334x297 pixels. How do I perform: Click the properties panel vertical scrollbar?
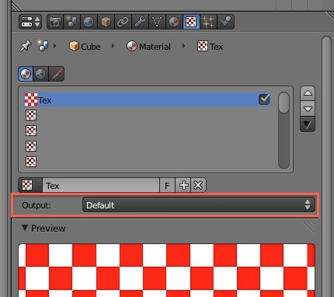tap(327, 166)
